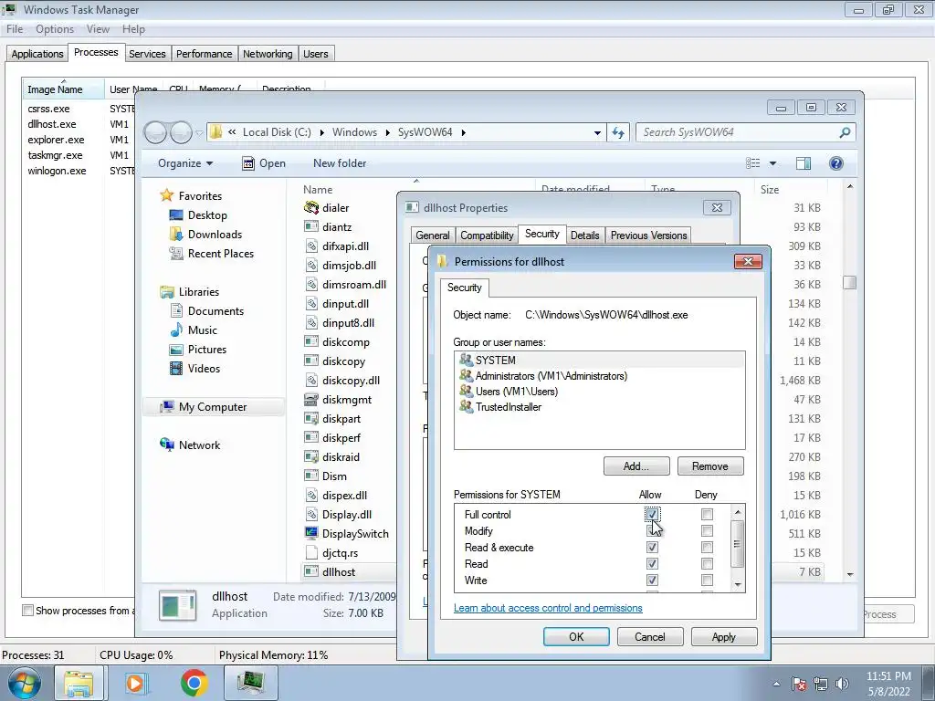Toggle the Explorer preview pane icon
This screenshot has height=701, width=935.
tap(804, 163)
